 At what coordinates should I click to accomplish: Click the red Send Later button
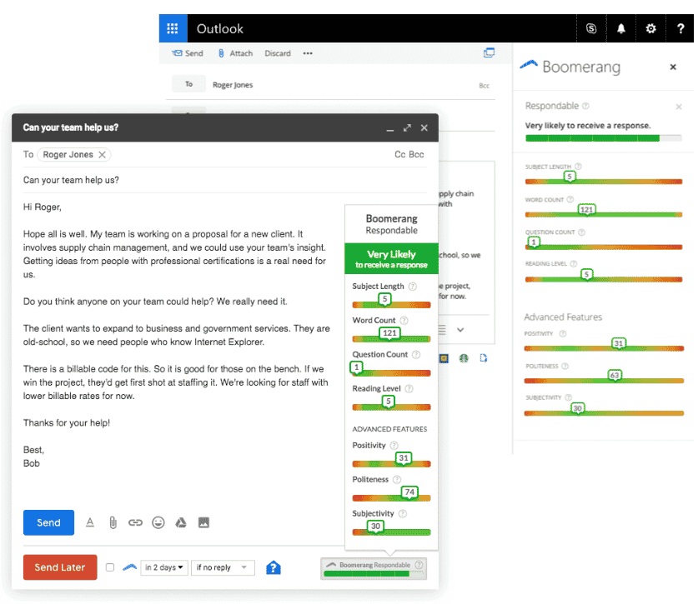coord(60,567)
